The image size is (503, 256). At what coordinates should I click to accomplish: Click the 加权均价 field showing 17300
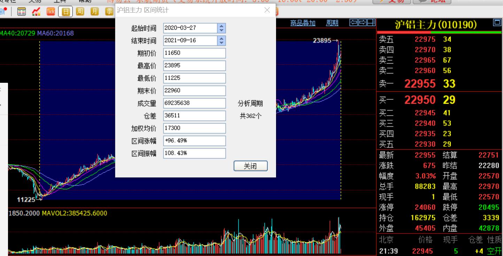[194, 128]
